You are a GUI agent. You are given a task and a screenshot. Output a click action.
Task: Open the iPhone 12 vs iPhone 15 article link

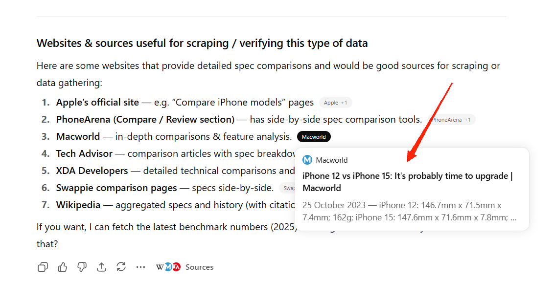point(406,182)
